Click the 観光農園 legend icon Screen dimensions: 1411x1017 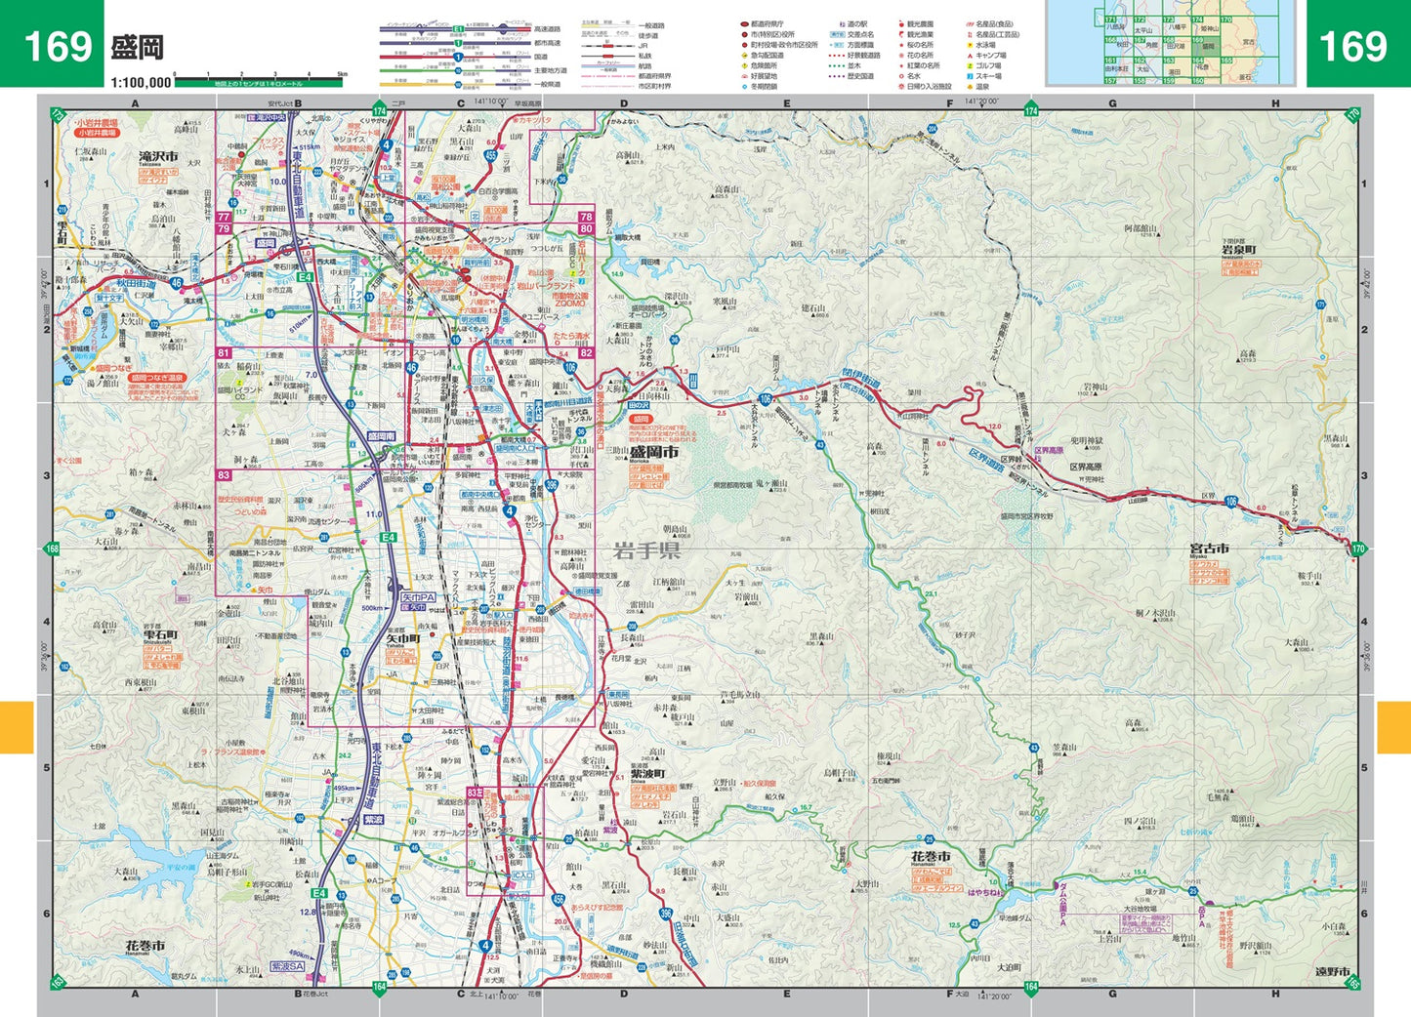pos(903,23)
